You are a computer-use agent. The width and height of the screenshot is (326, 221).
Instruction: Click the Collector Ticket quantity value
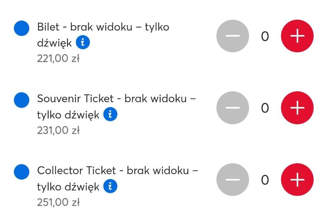(265, 180)
